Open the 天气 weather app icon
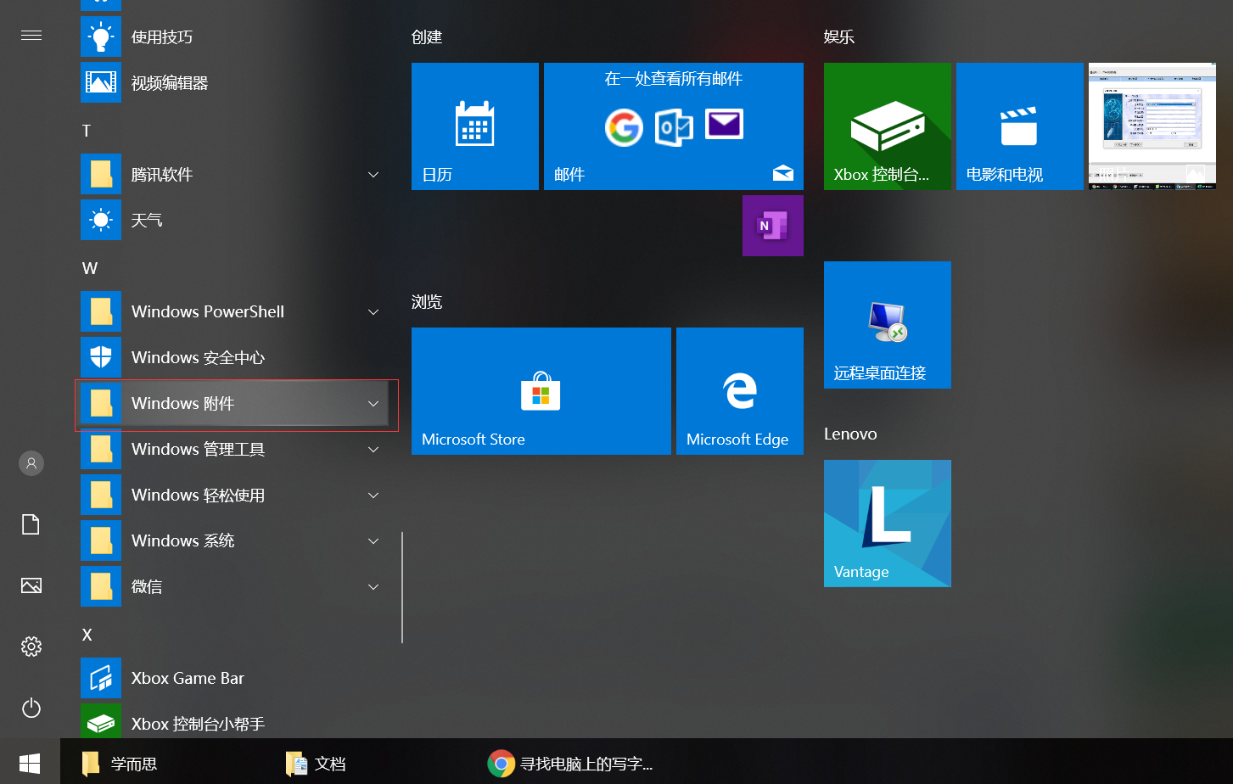Viewport: 1233px width, 784px height. (x=101, y=220)
